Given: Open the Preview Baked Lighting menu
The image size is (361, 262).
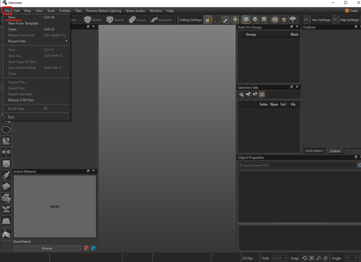Looking at the screenshot, I should pyautogui.click(x=103, y=11).
